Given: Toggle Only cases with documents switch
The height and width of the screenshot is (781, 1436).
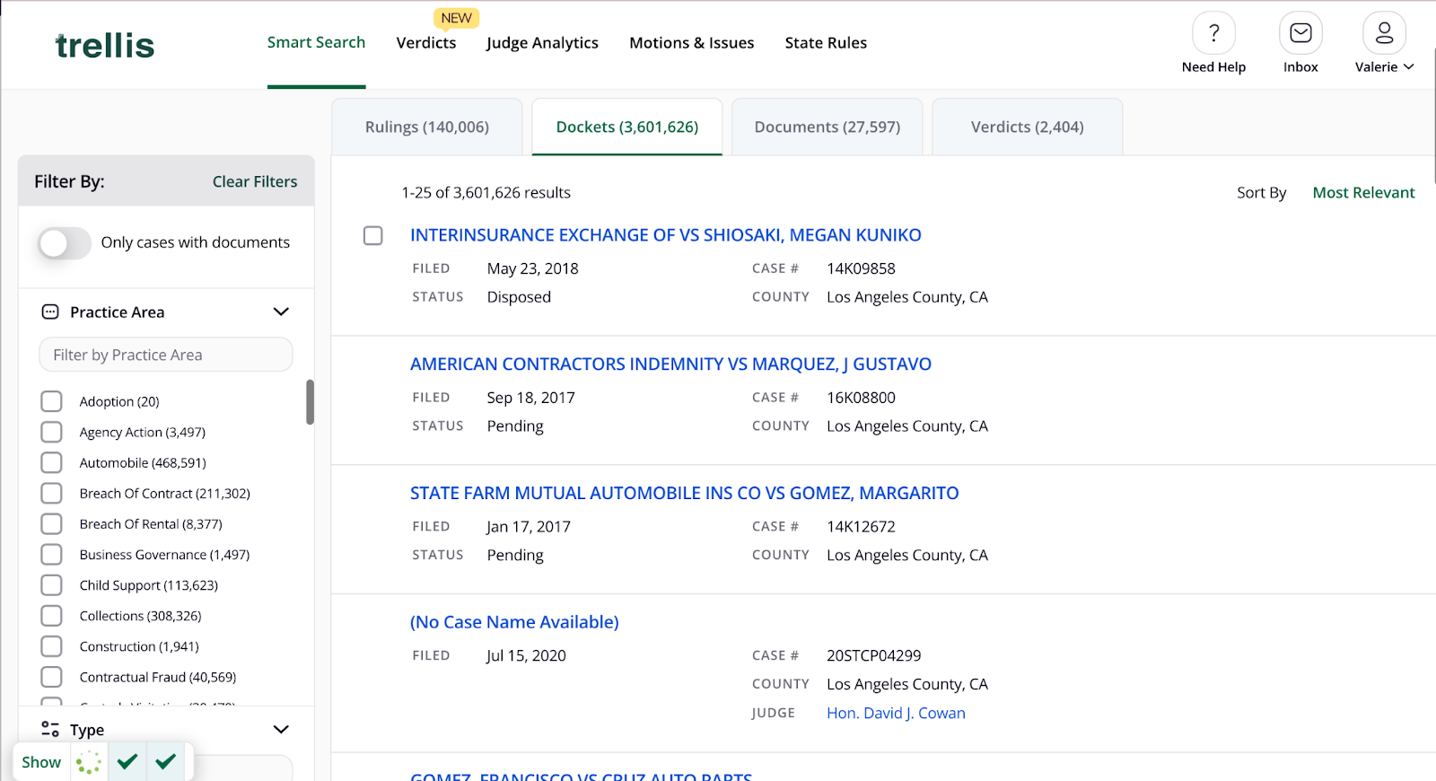Looking at the screenshot, I should click(65, 242).
